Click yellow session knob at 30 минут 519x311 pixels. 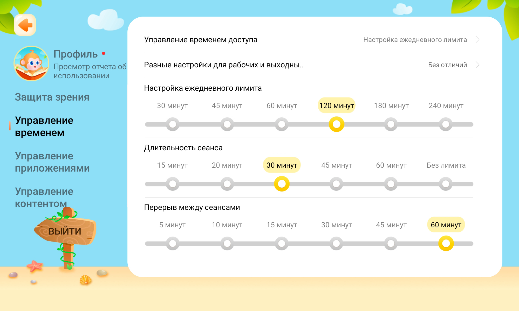click(x=282, y=184)
